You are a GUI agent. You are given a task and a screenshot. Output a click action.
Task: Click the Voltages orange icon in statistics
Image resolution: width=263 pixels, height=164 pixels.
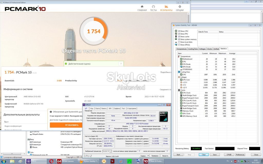coord(179,77)
